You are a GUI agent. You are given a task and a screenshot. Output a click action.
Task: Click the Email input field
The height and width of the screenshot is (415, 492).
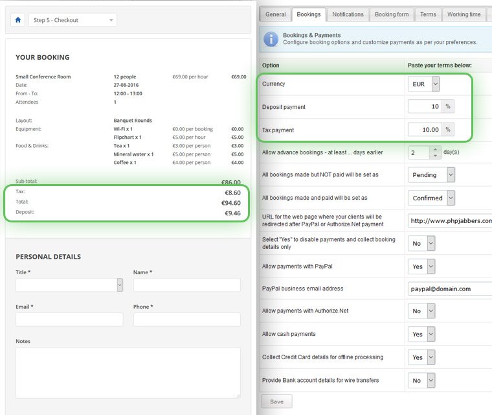click(69, 320)
